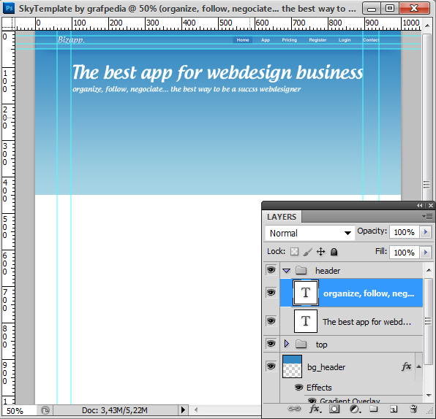Viewport: 436px width, 419px height.
Task: Hide the header group layer
Action: click(271, 269)
